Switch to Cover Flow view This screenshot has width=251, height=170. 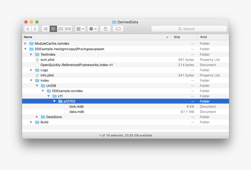click(x=68, y=29)
